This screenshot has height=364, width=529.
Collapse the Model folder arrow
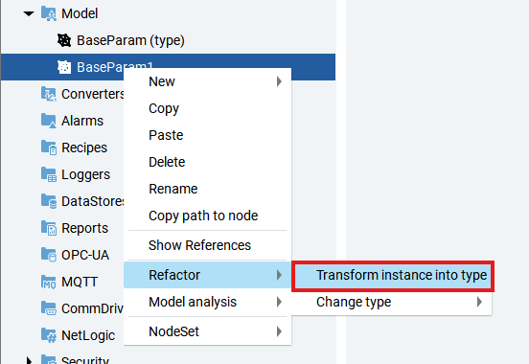(29, 13)
